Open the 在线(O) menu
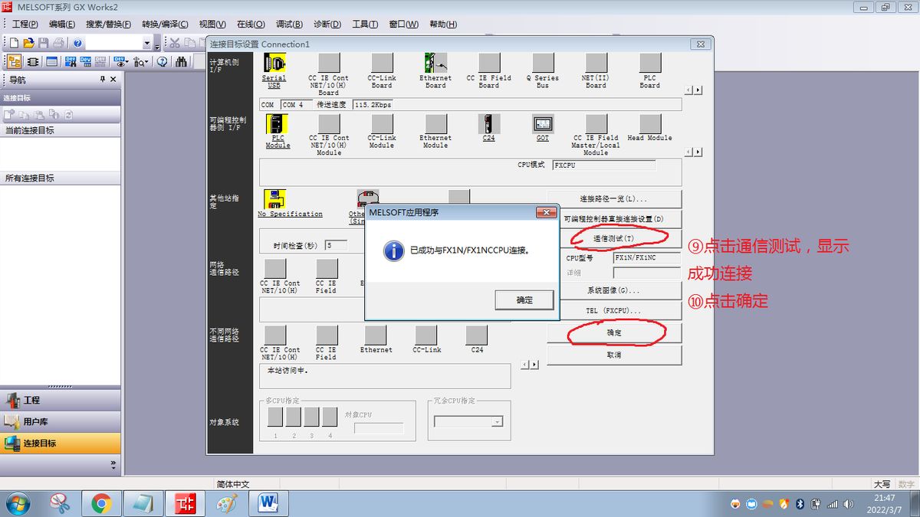This screenshot has width=920, height=517. click(250, 24)
